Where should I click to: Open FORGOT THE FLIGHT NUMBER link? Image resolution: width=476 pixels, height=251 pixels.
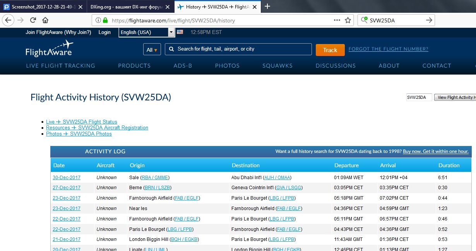tap(388, 49)
